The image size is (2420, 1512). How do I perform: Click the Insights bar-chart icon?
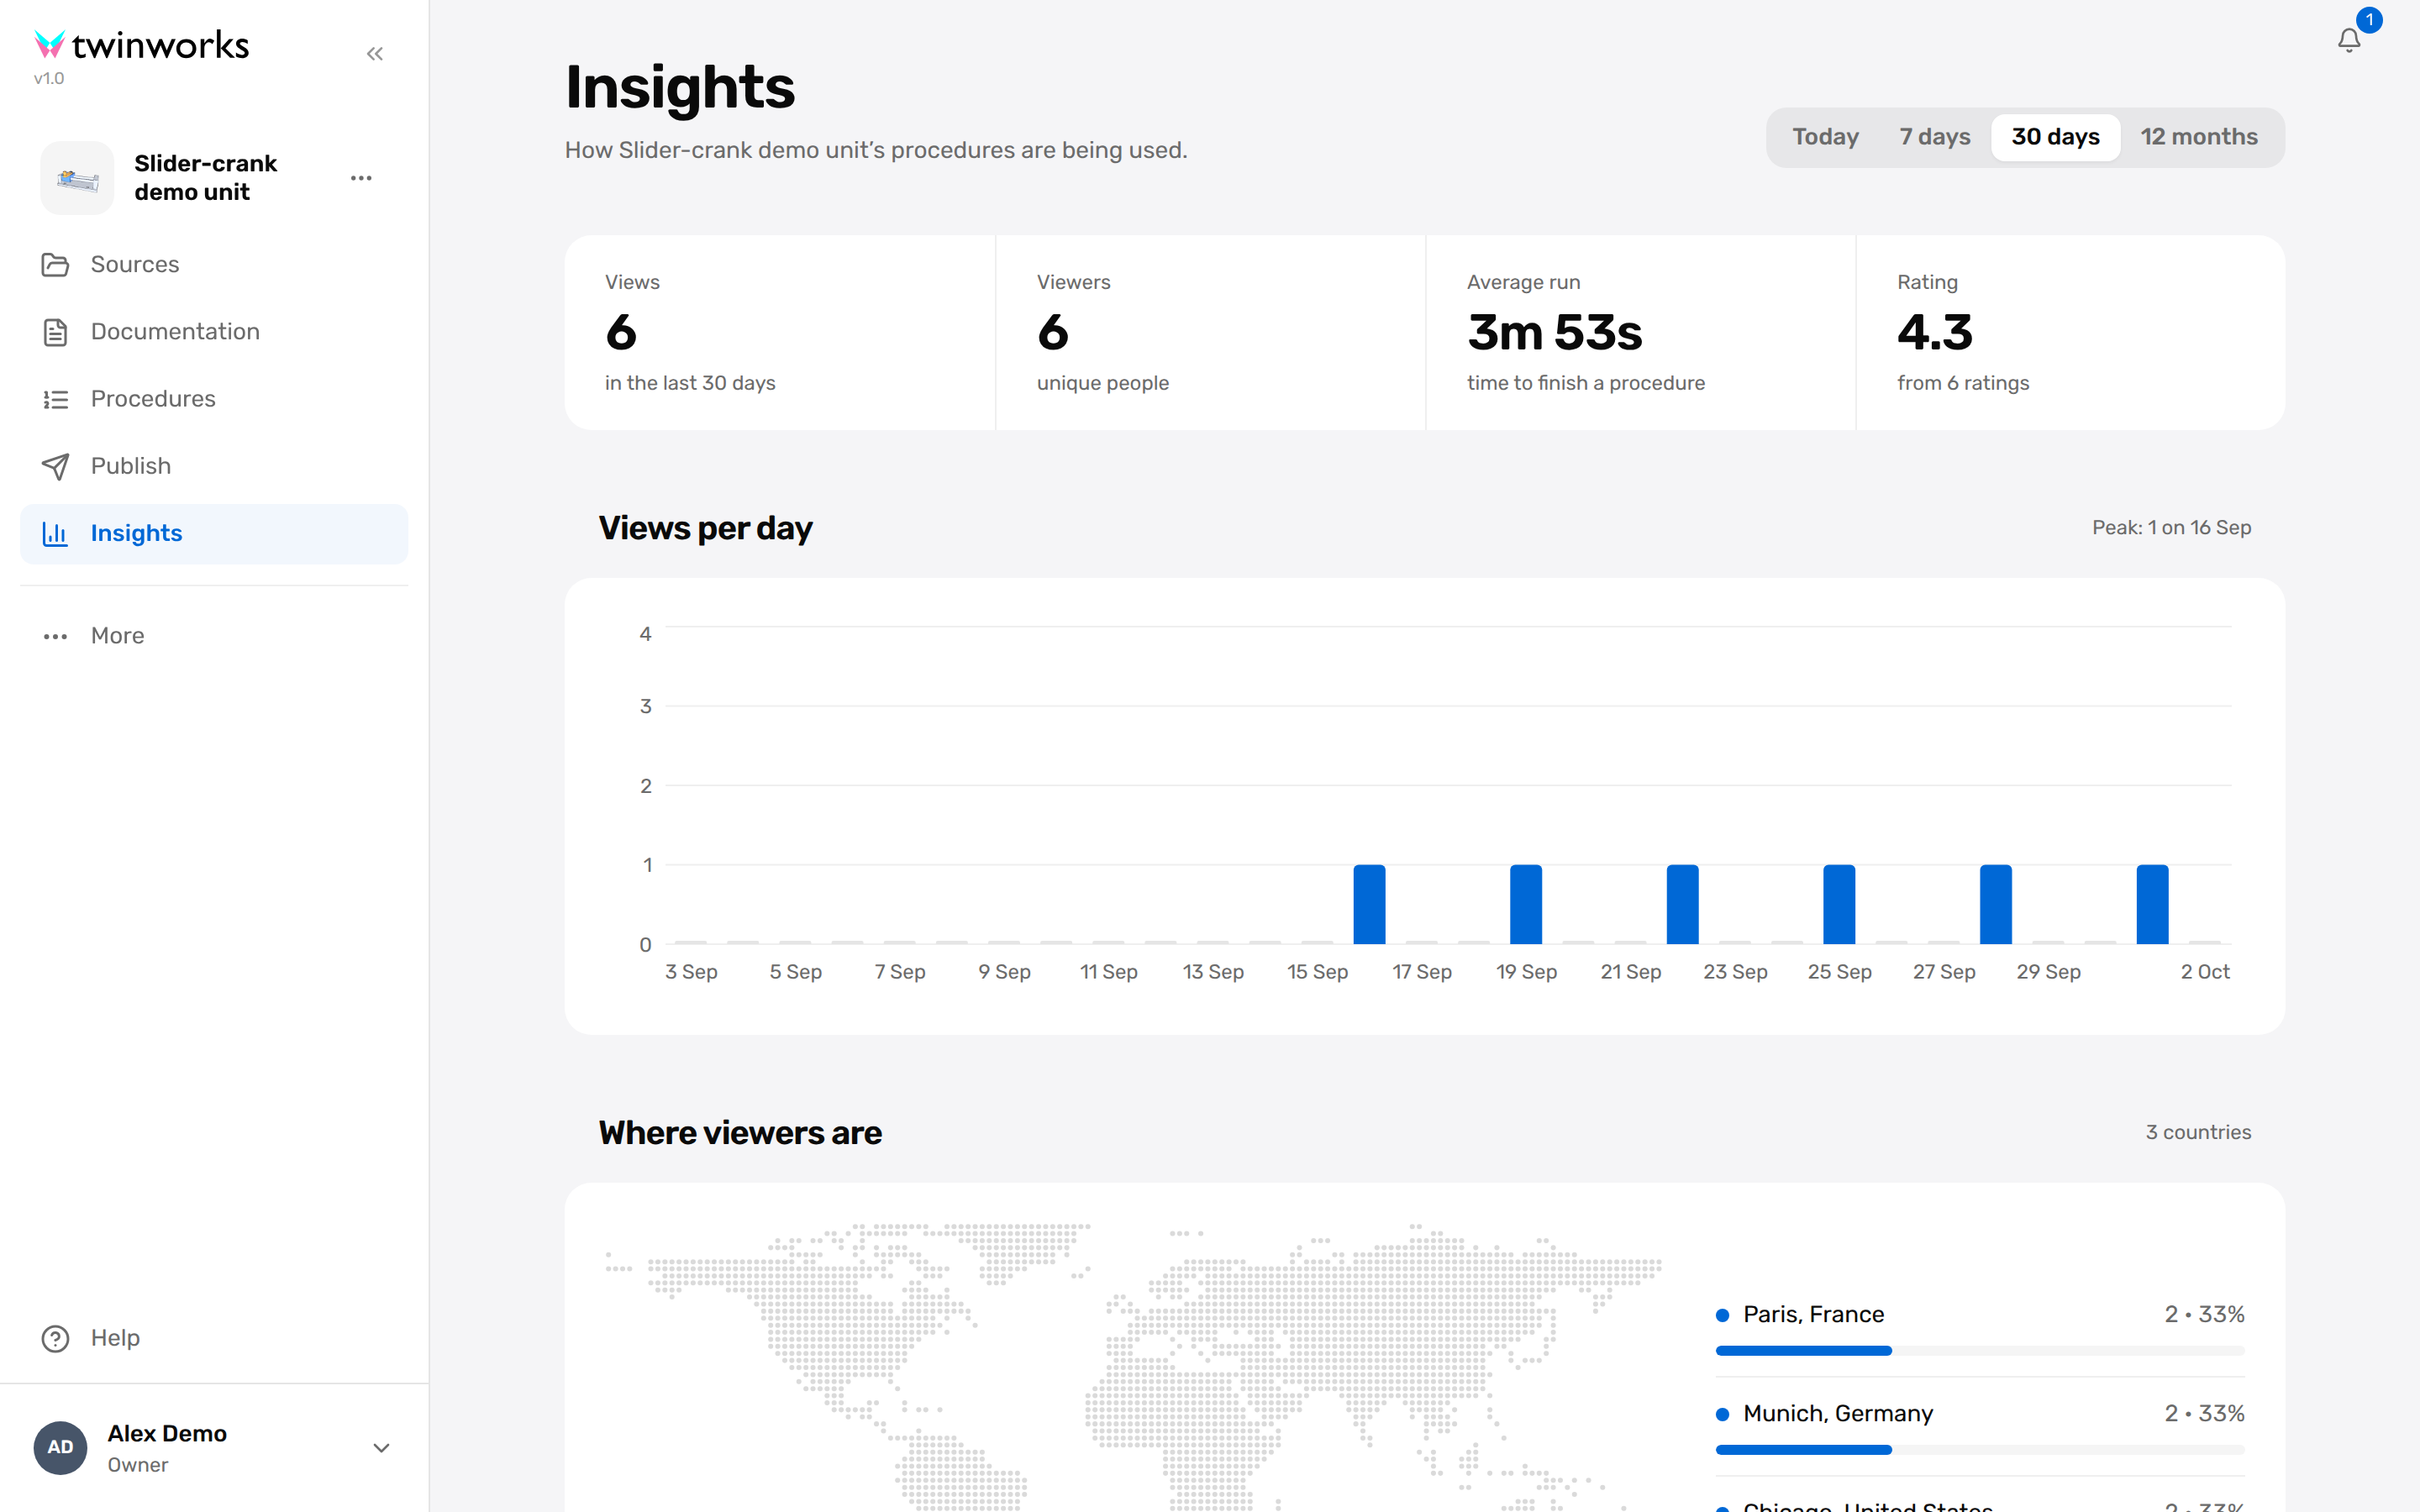pyautogui.click(x=55, y=534)
